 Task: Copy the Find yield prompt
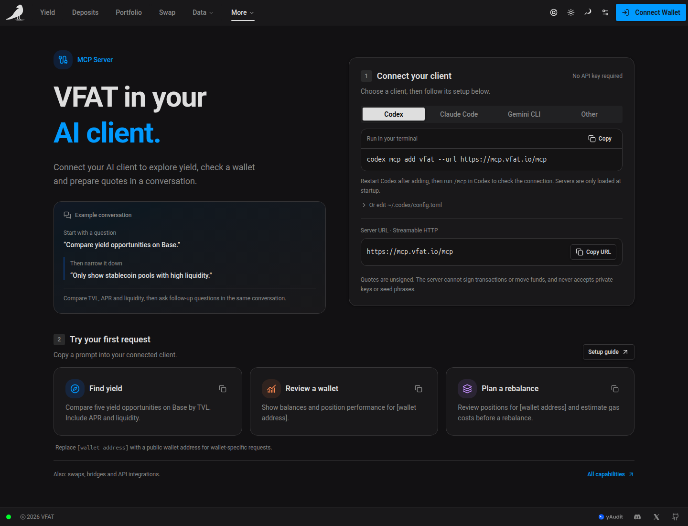pos(223,389)
